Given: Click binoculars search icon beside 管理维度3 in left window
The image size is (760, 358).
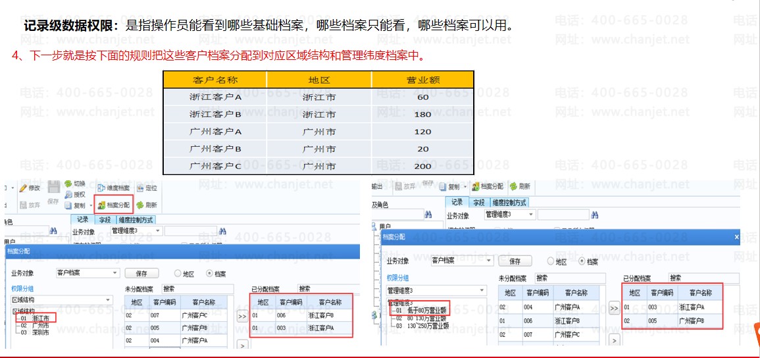Looking at the screenshot, I should tap(222, 231).
